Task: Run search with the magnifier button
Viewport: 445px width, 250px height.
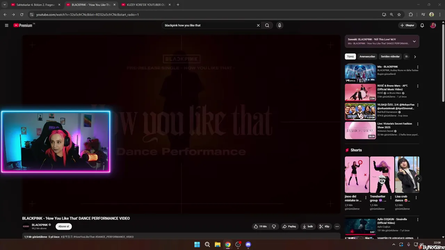Action: click(x=267, y=25)
